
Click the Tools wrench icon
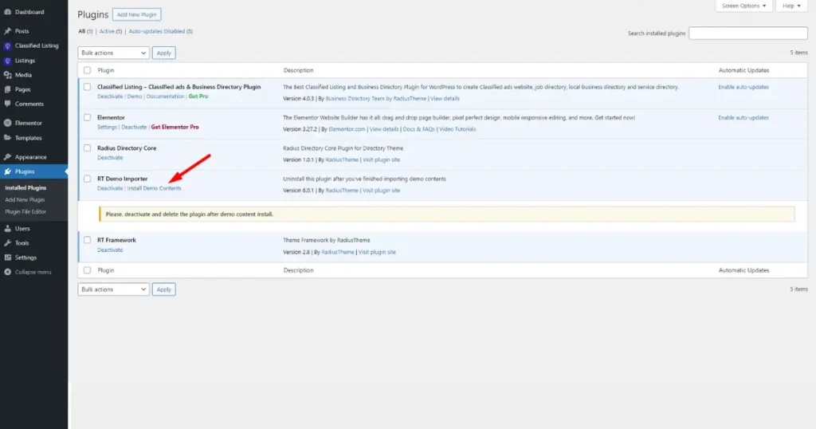[x=7, y=242]
